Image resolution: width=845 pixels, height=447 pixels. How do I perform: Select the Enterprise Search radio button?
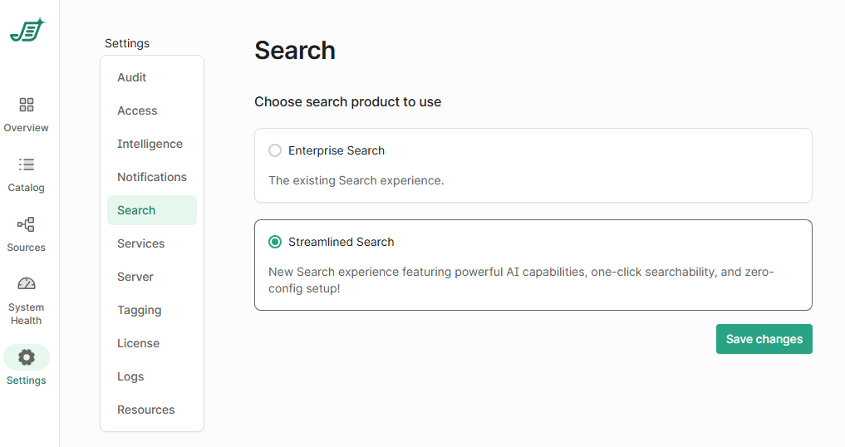(275, 150)
